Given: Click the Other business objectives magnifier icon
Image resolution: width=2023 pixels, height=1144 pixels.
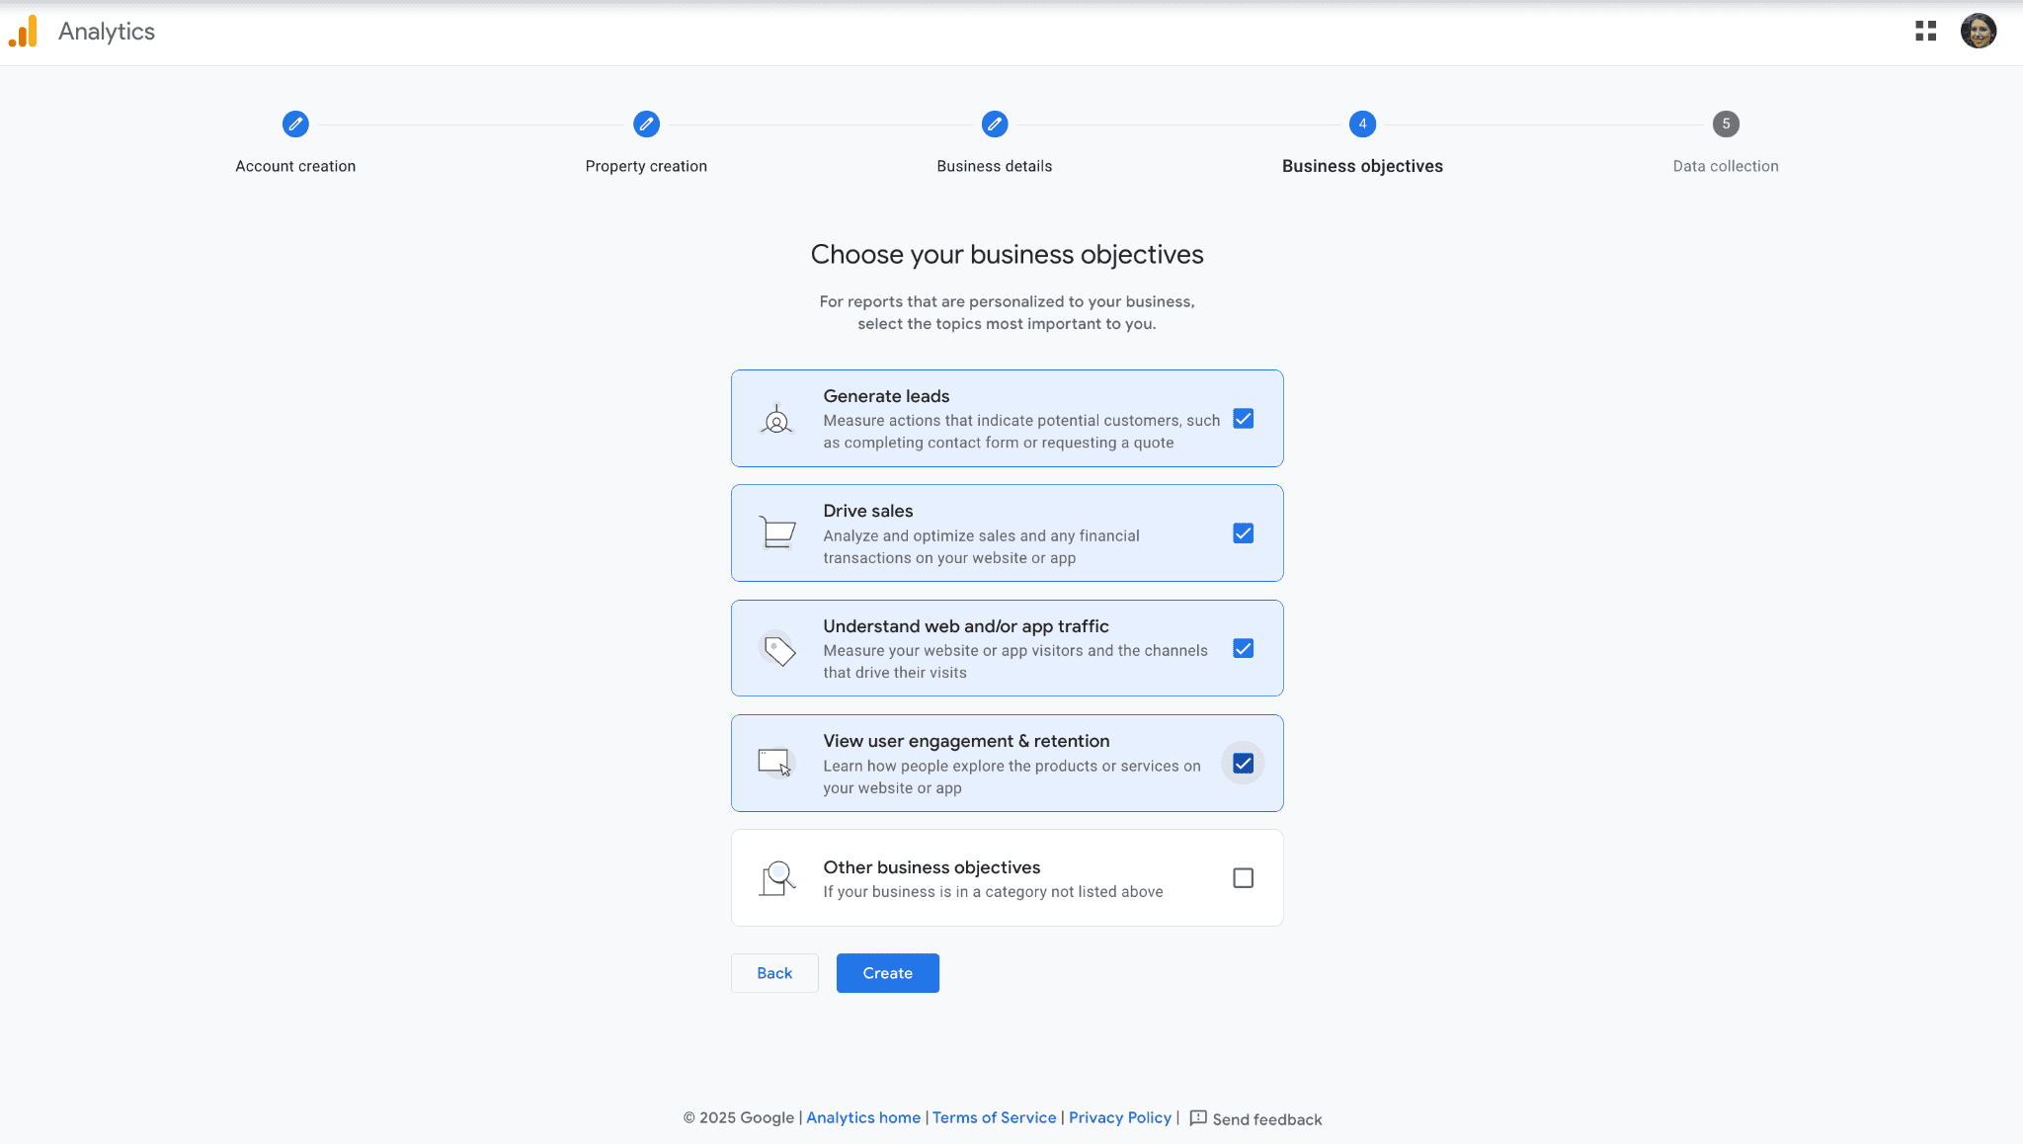Looking at the screenshot, I should 777,877.
